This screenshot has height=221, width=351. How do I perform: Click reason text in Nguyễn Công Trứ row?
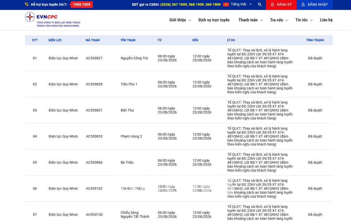[x=260, y=58]
